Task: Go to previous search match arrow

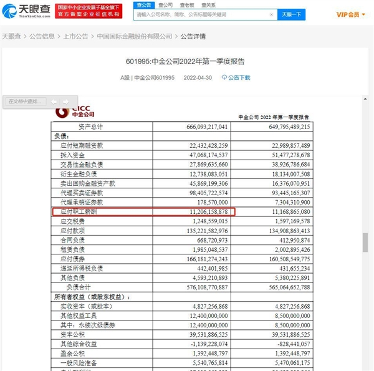Action: pos(54,101)
